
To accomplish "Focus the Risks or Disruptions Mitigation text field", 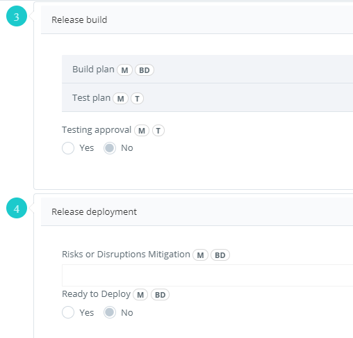I will 207,275.
